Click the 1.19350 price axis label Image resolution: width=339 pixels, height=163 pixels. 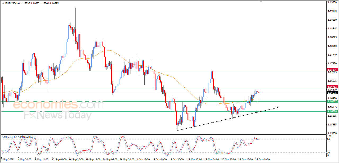(332, 2)
